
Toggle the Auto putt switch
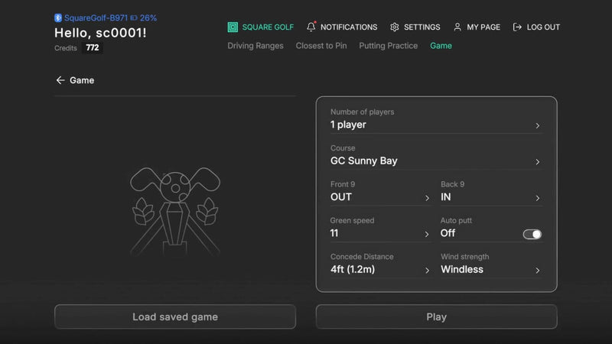[532, 234]
